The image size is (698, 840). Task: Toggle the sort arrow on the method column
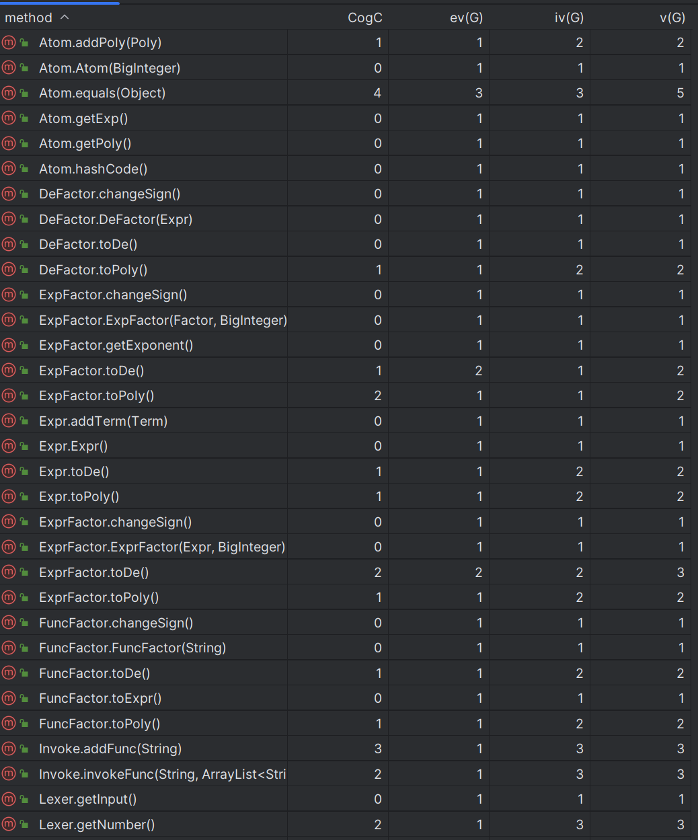[x=65, y=17]
